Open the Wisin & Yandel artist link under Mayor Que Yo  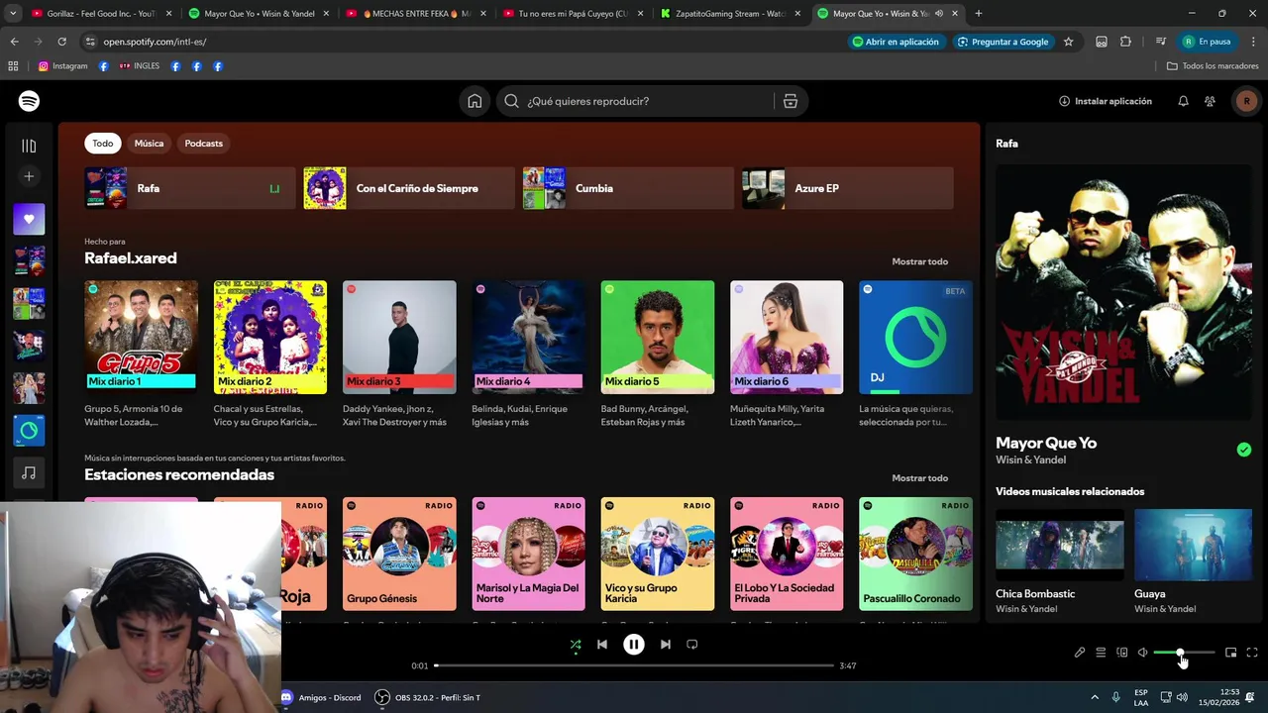1031,460
